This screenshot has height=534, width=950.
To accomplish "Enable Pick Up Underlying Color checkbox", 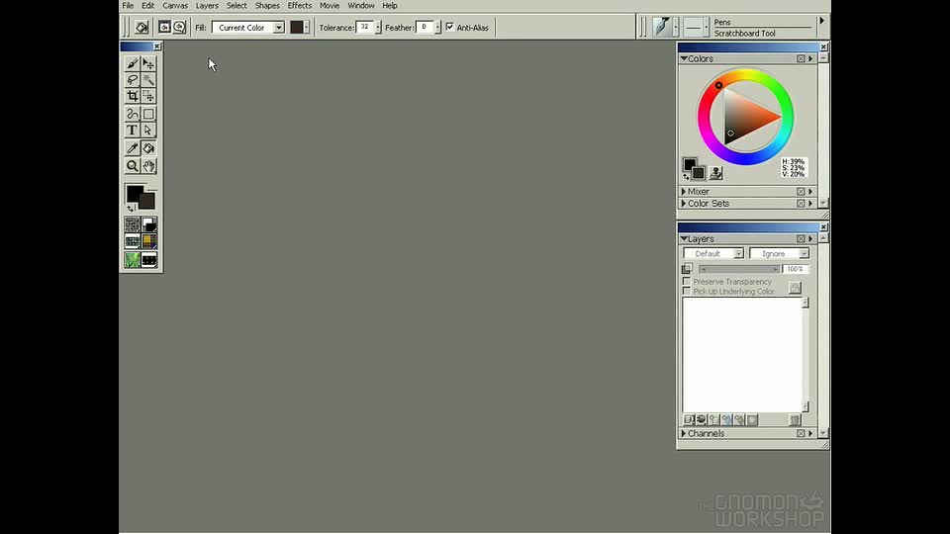I will pyautogui.click(x=687, y=291).
